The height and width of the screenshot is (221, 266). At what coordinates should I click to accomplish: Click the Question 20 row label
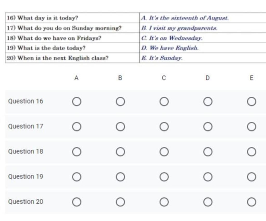(x=25, y=202)
